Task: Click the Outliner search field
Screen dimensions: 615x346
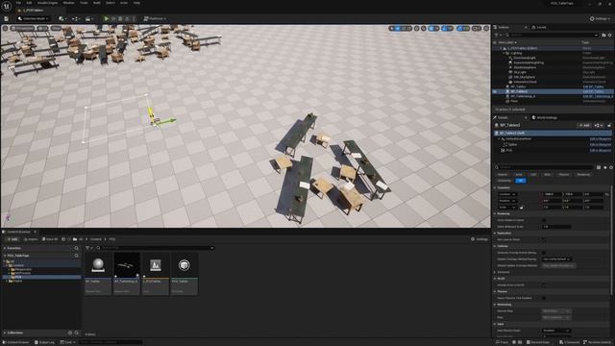Action: click(x=552, y=35)
